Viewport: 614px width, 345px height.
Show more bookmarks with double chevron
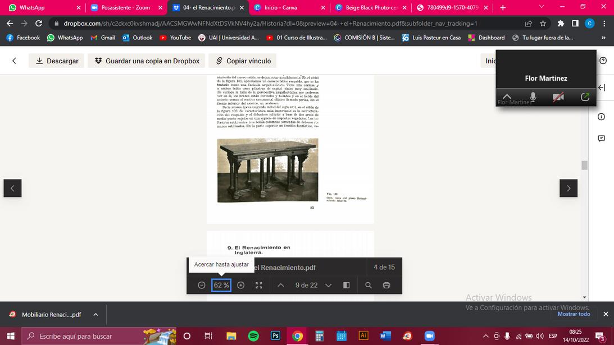603,38
